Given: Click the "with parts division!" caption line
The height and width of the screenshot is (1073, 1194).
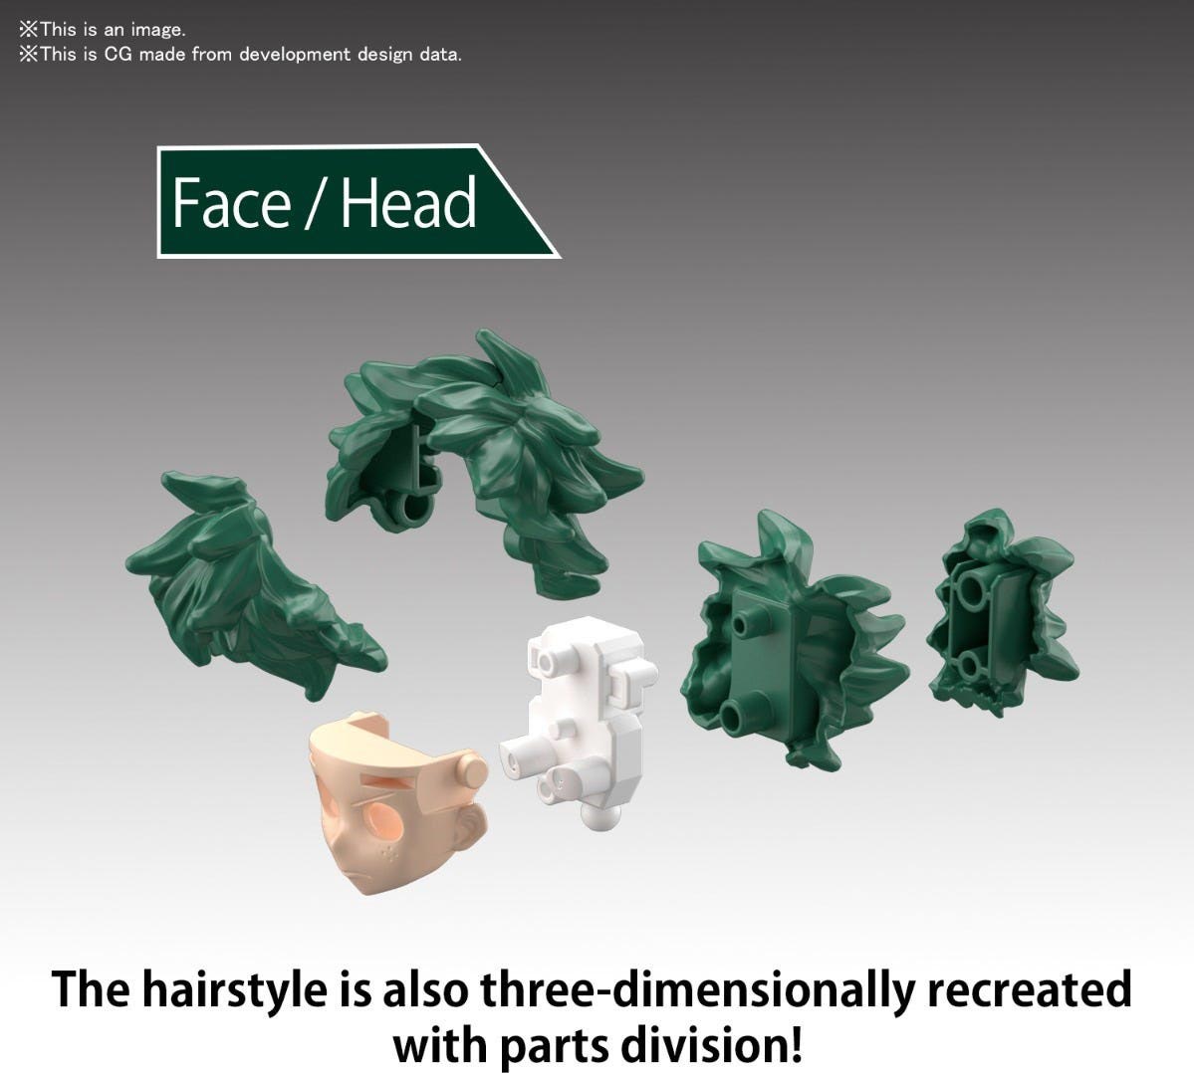Looking at the screenshot, I should pyautogui.click(x=597, y=1045).
